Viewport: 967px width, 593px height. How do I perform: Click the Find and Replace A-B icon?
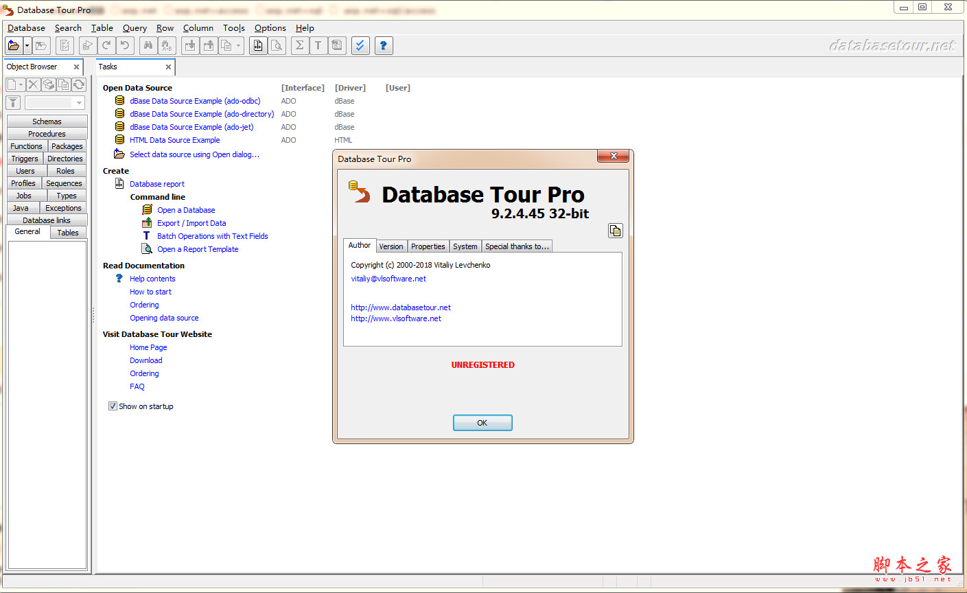click(167, 46)
